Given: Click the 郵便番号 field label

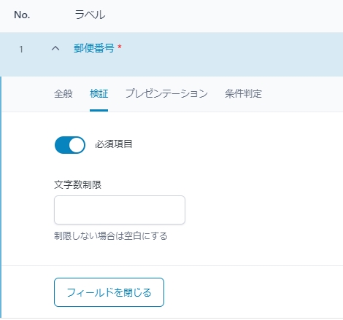Looking at the screenshot, I should [94, 48].
